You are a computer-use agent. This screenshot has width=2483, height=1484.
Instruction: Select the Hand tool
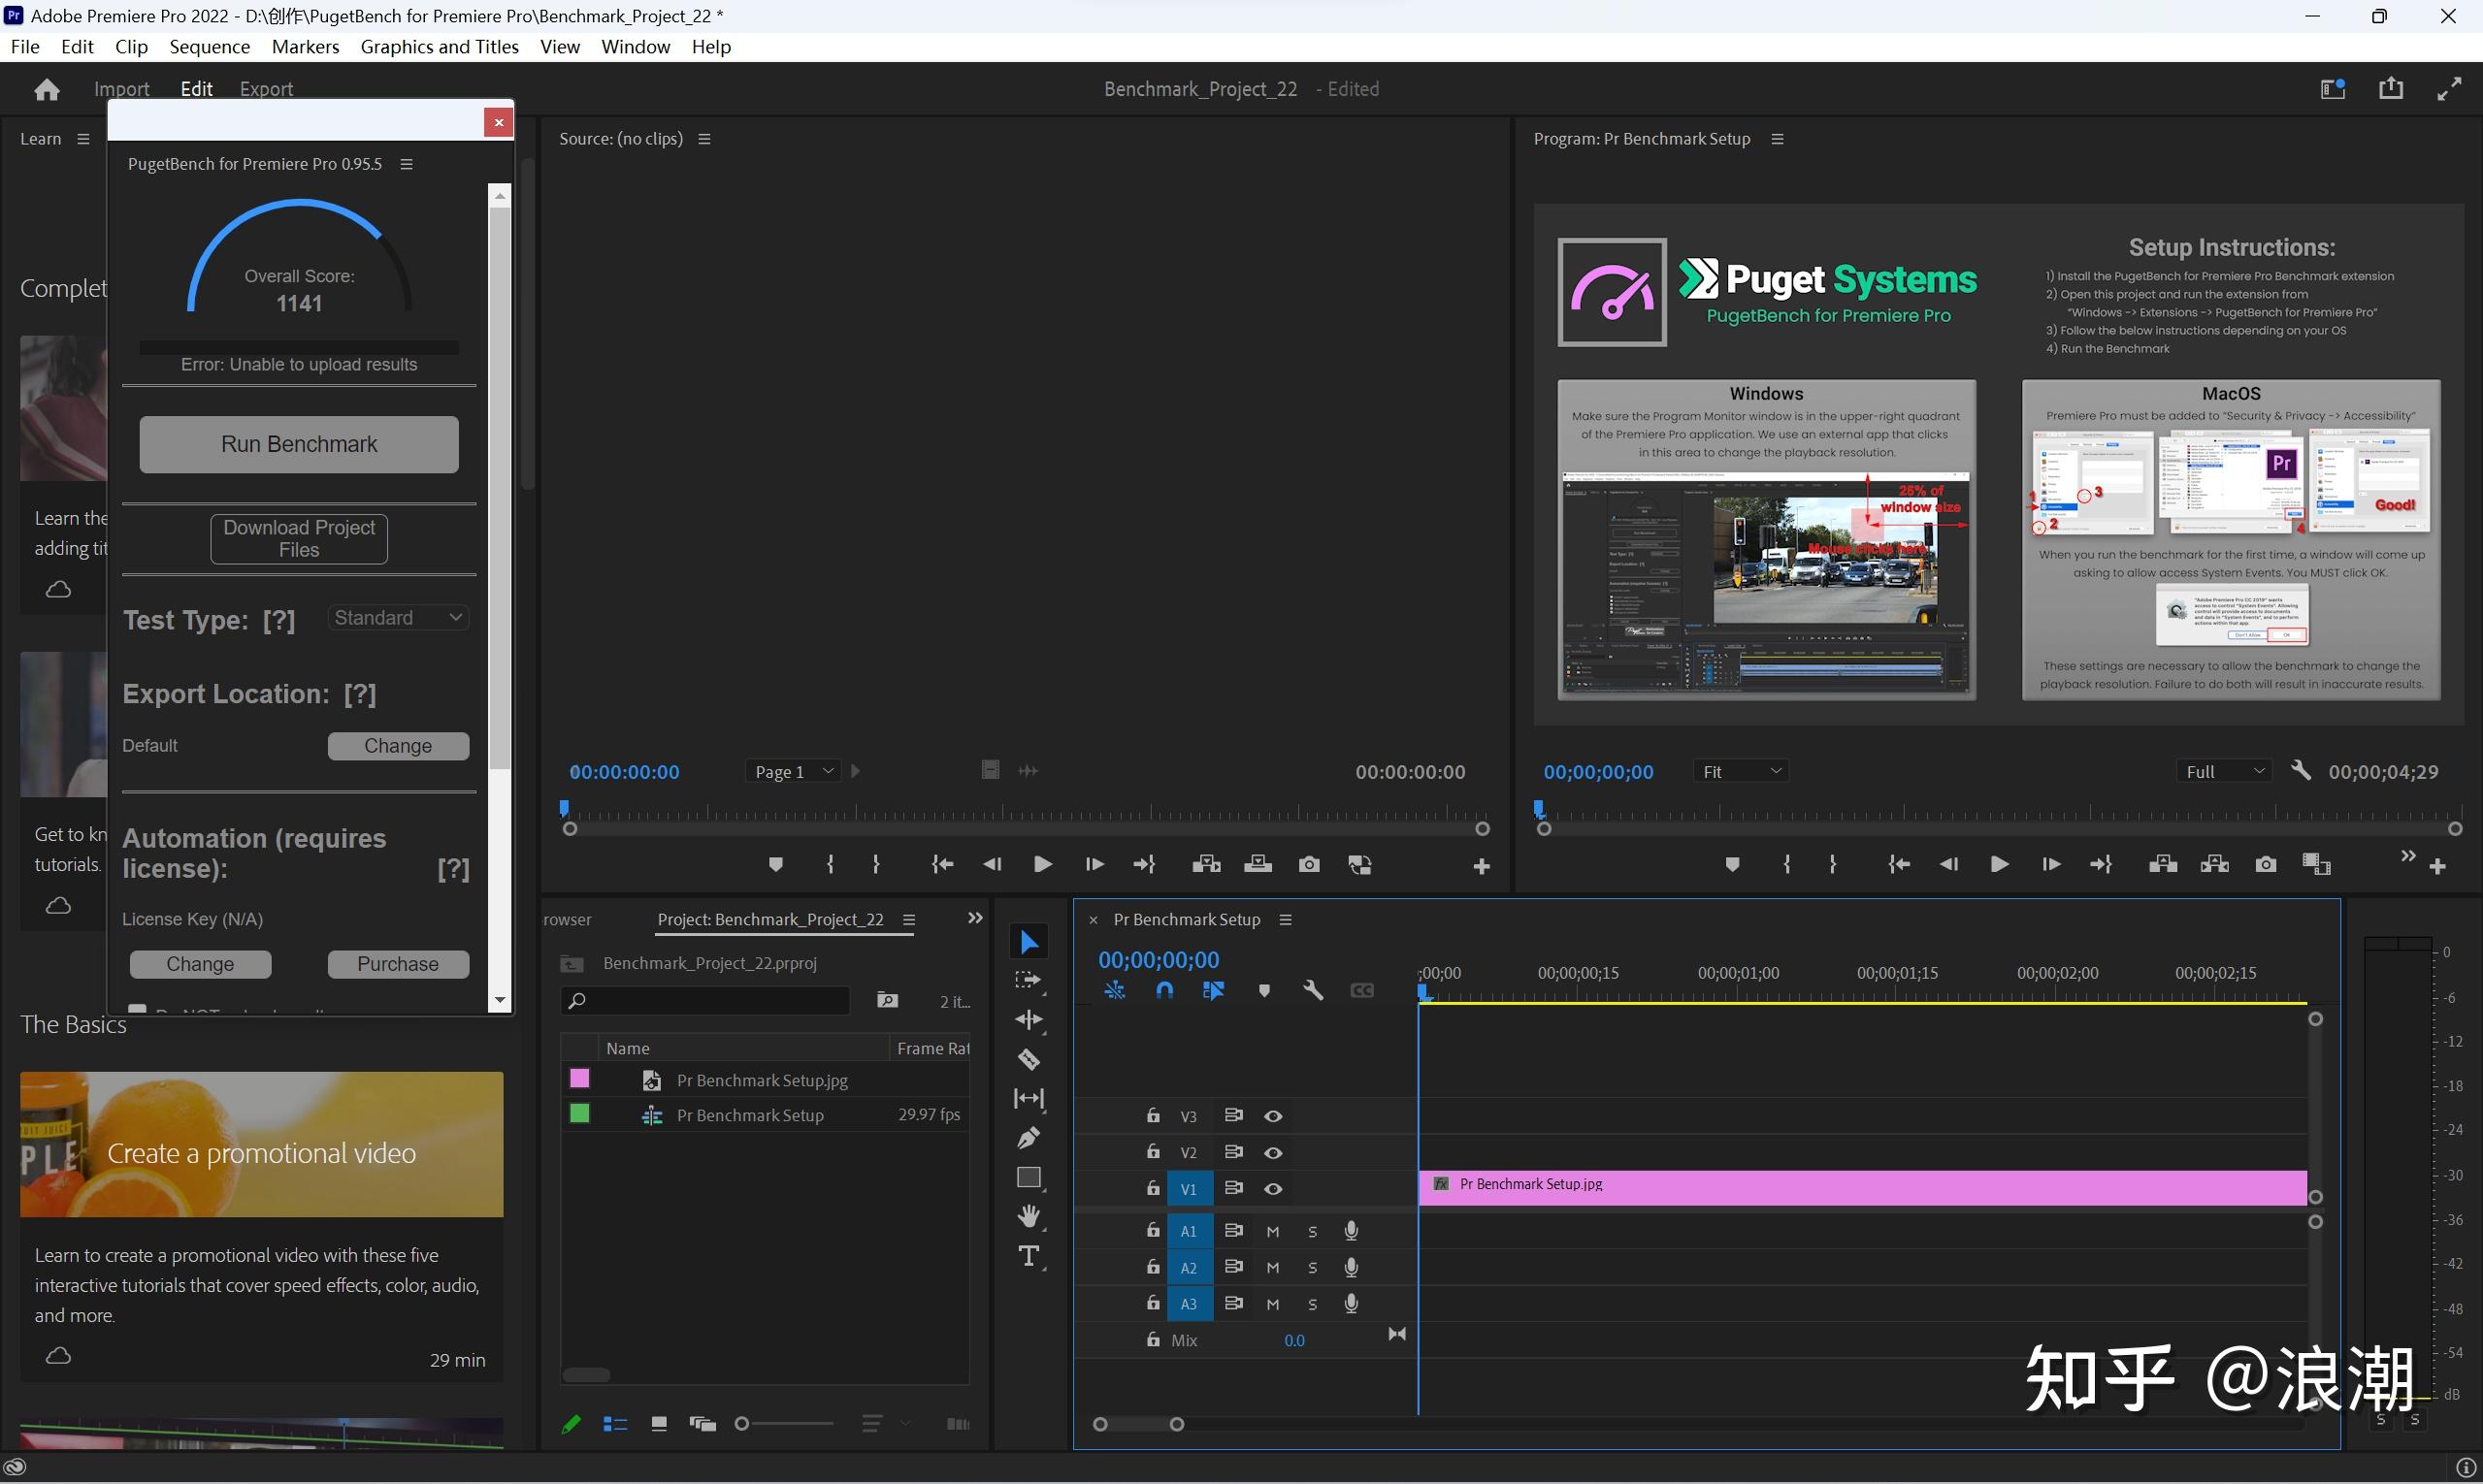click(1029, 1216)
